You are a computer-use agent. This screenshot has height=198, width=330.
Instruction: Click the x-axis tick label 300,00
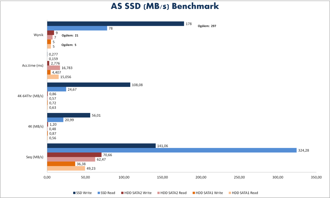pyautogui.click(x=278, y=178)
